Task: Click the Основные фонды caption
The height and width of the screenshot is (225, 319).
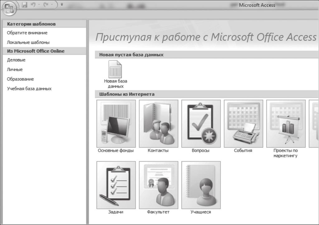Action: (x=116, y=151)
